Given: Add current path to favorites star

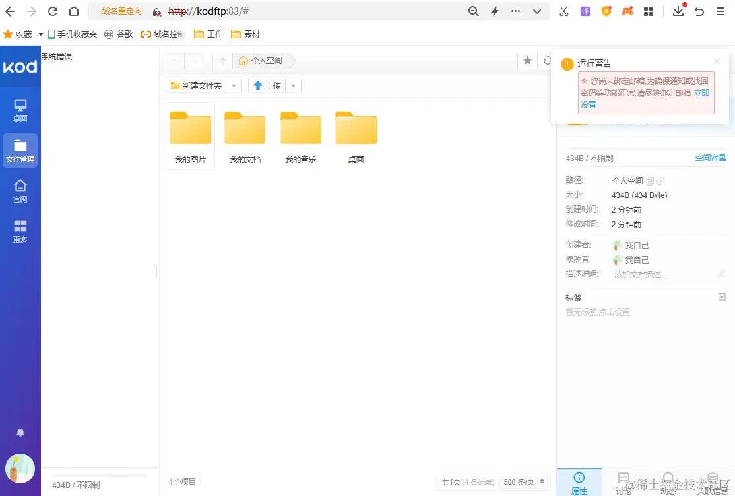Looking at the screenshot, I should pyautogui.click(x=527, y=60).
